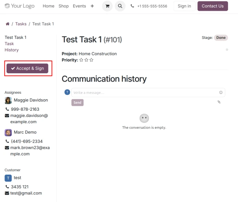Click Marc Demo's avatar picture
The height and width of the screenshot is (202, 238).
pyautogui.click(x=8, y=132)
